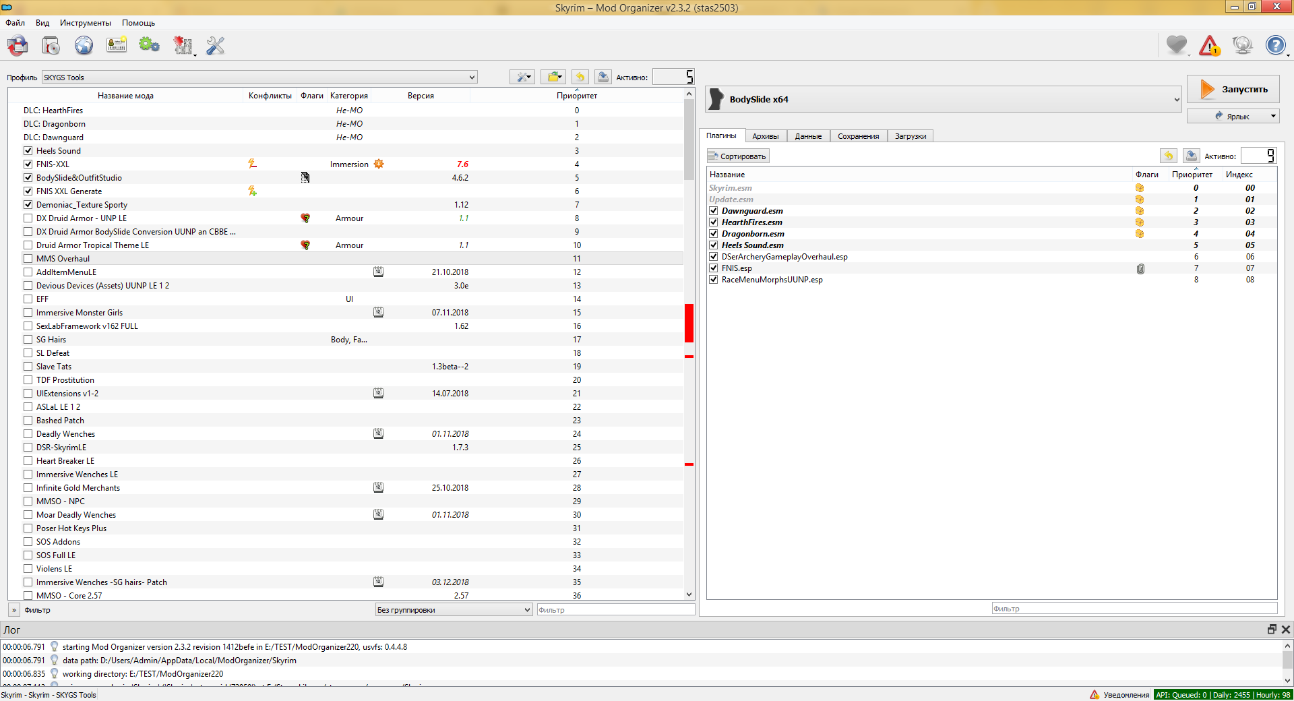Disable the Heels Sound mod checkbox

coord(28,151)
